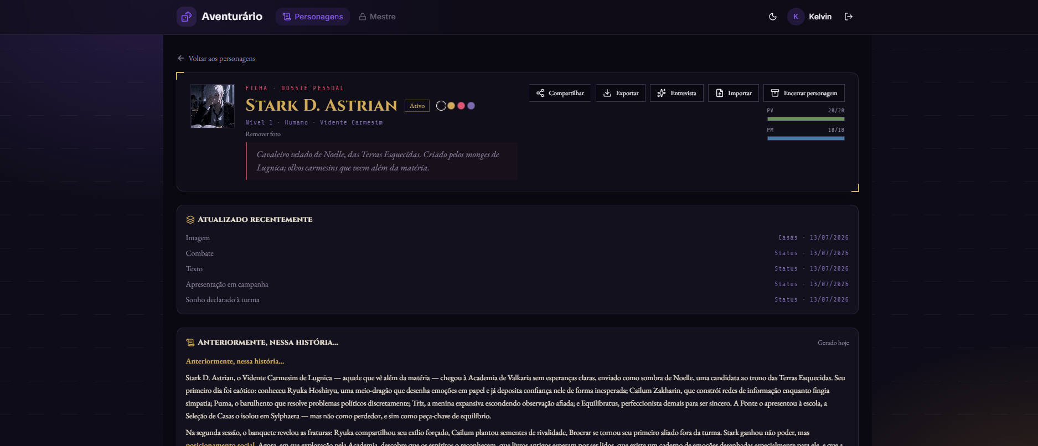Open the K user avatar
This screenshot has height=446, width=1038.
[x=796, y=17]
